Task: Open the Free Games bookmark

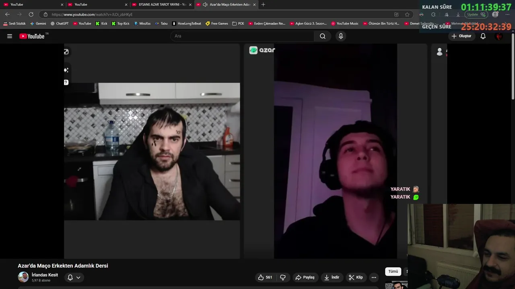Action: (x=217, y=24)
